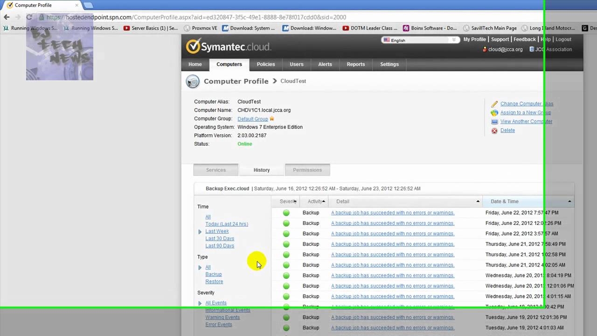Image resolution: width=597 pixels, height=336 pixels.
Task: Click green status icon for June 20 8:04 PM row
Action: tap(286, 275)
